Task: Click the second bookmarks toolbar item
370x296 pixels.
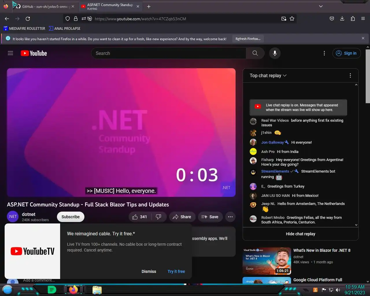Action: tap(64, 28)
